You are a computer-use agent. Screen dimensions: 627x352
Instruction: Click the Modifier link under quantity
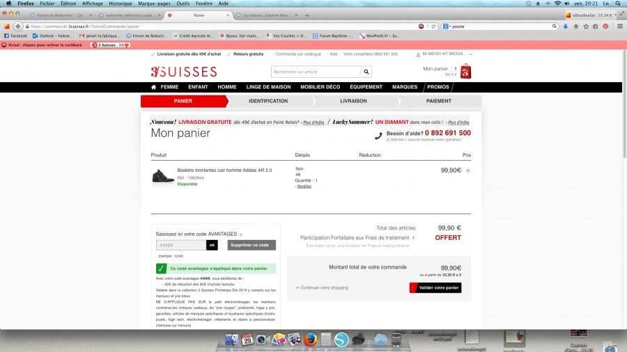304,186
